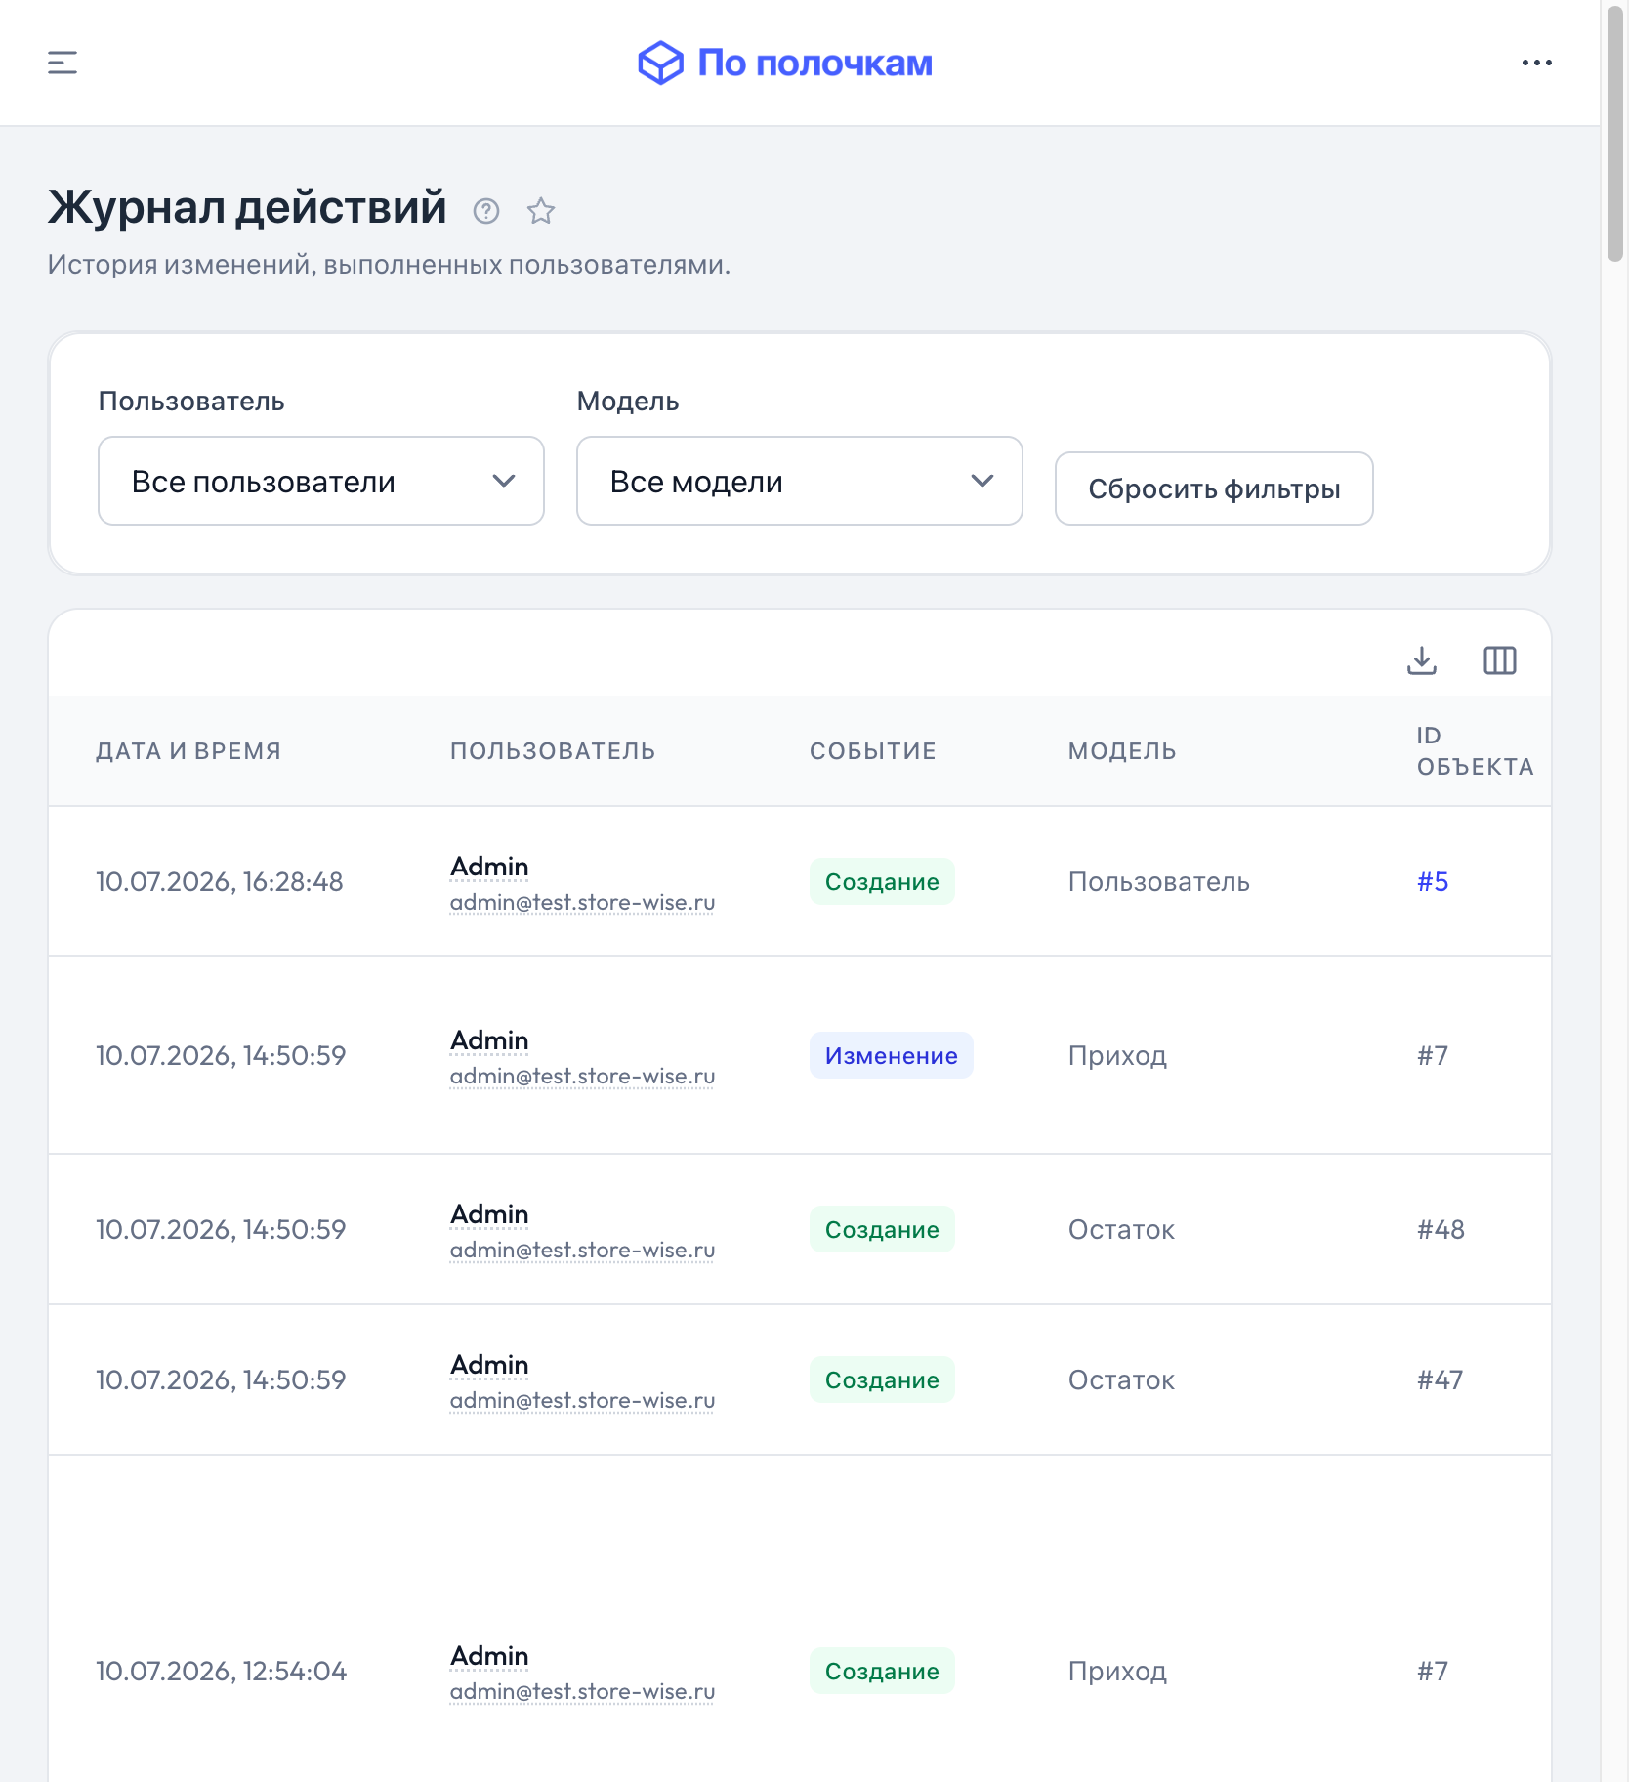Open object link #5
Image resolution: width=1629 pixels, height=1782 pixels.
click(1433, 881)
